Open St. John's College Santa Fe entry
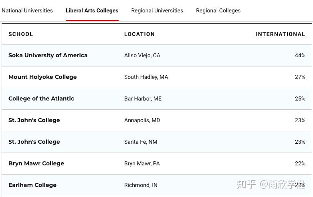 point(34,142)
